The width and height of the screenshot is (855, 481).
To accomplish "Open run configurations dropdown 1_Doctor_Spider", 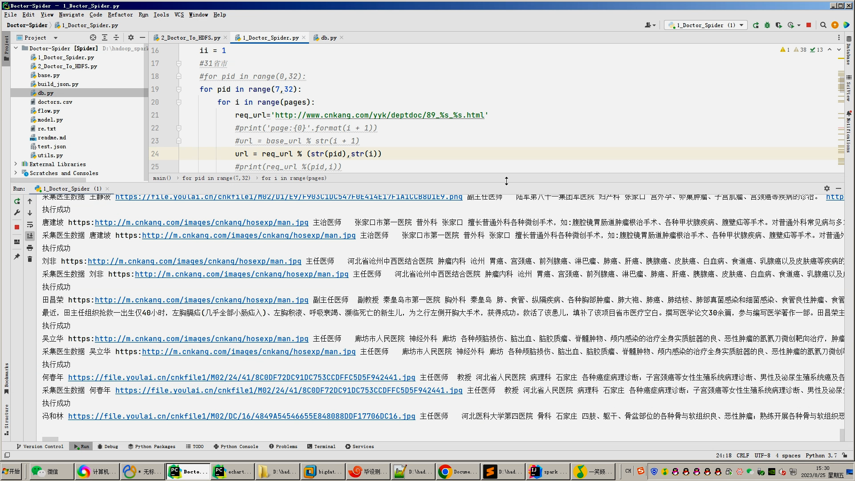I will [x=705, y=25].
